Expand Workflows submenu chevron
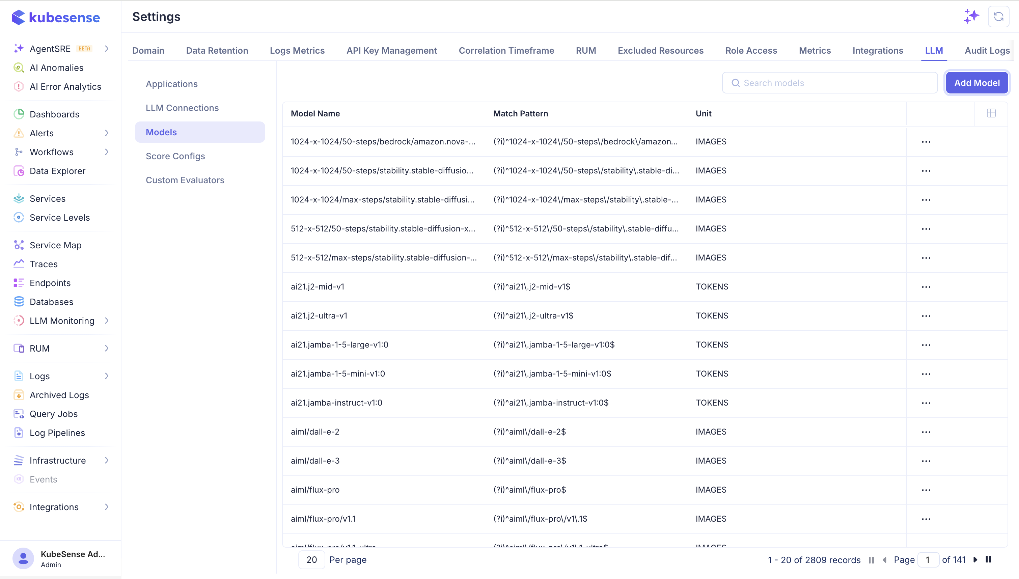The image size is (1019, 579). 107,152
